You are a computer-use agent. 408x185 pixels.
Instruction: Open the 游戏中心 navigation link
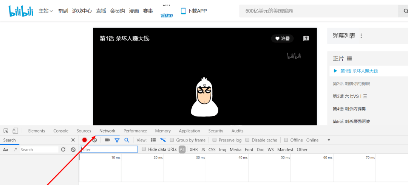tap(82, 11)
